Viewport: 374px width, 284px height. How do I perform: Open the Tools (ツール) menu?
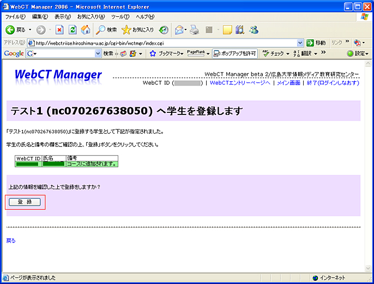[120, 17]
